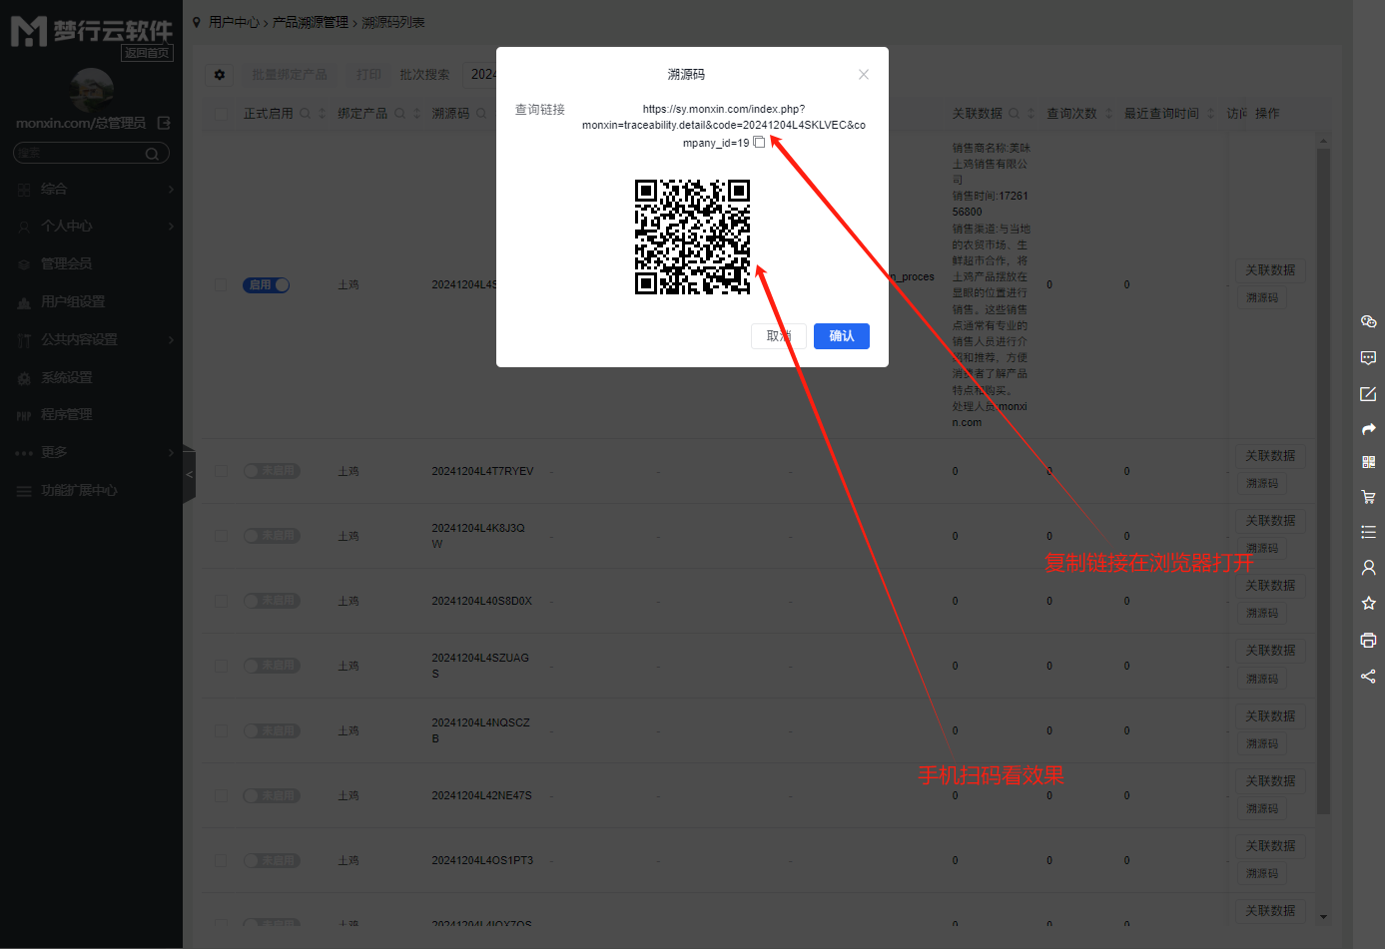Click share nodes icon in right toolbar
1385x949 pixels.
point(1368,676)
